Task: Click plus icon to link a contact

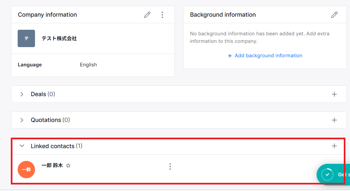Action: (x=334, y=146)
